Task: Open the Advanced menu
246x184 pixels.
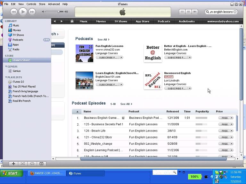Action: (54, 4)
